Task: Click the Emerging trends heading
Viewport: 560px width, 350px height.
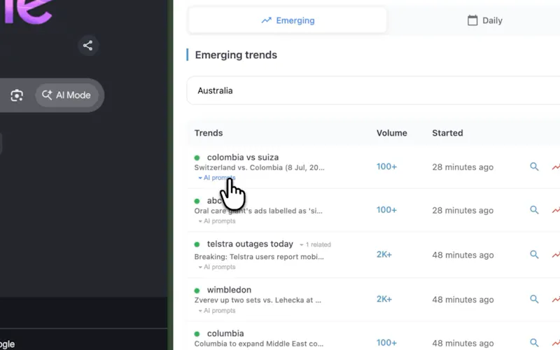Action: tap(236, 55)
